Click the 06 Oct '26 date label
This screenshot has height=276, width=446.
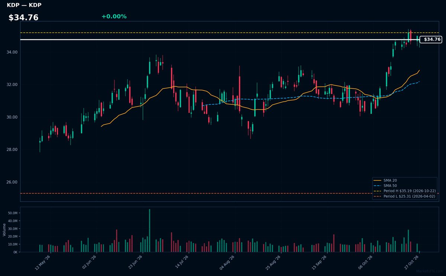point(366,263)
